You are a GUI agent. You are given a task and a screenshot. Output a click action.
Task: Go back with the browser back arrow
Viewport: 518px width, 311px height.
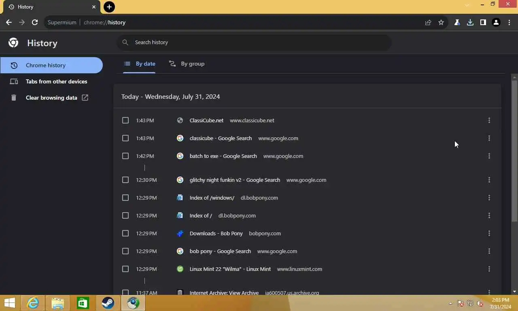click(9, 22)
